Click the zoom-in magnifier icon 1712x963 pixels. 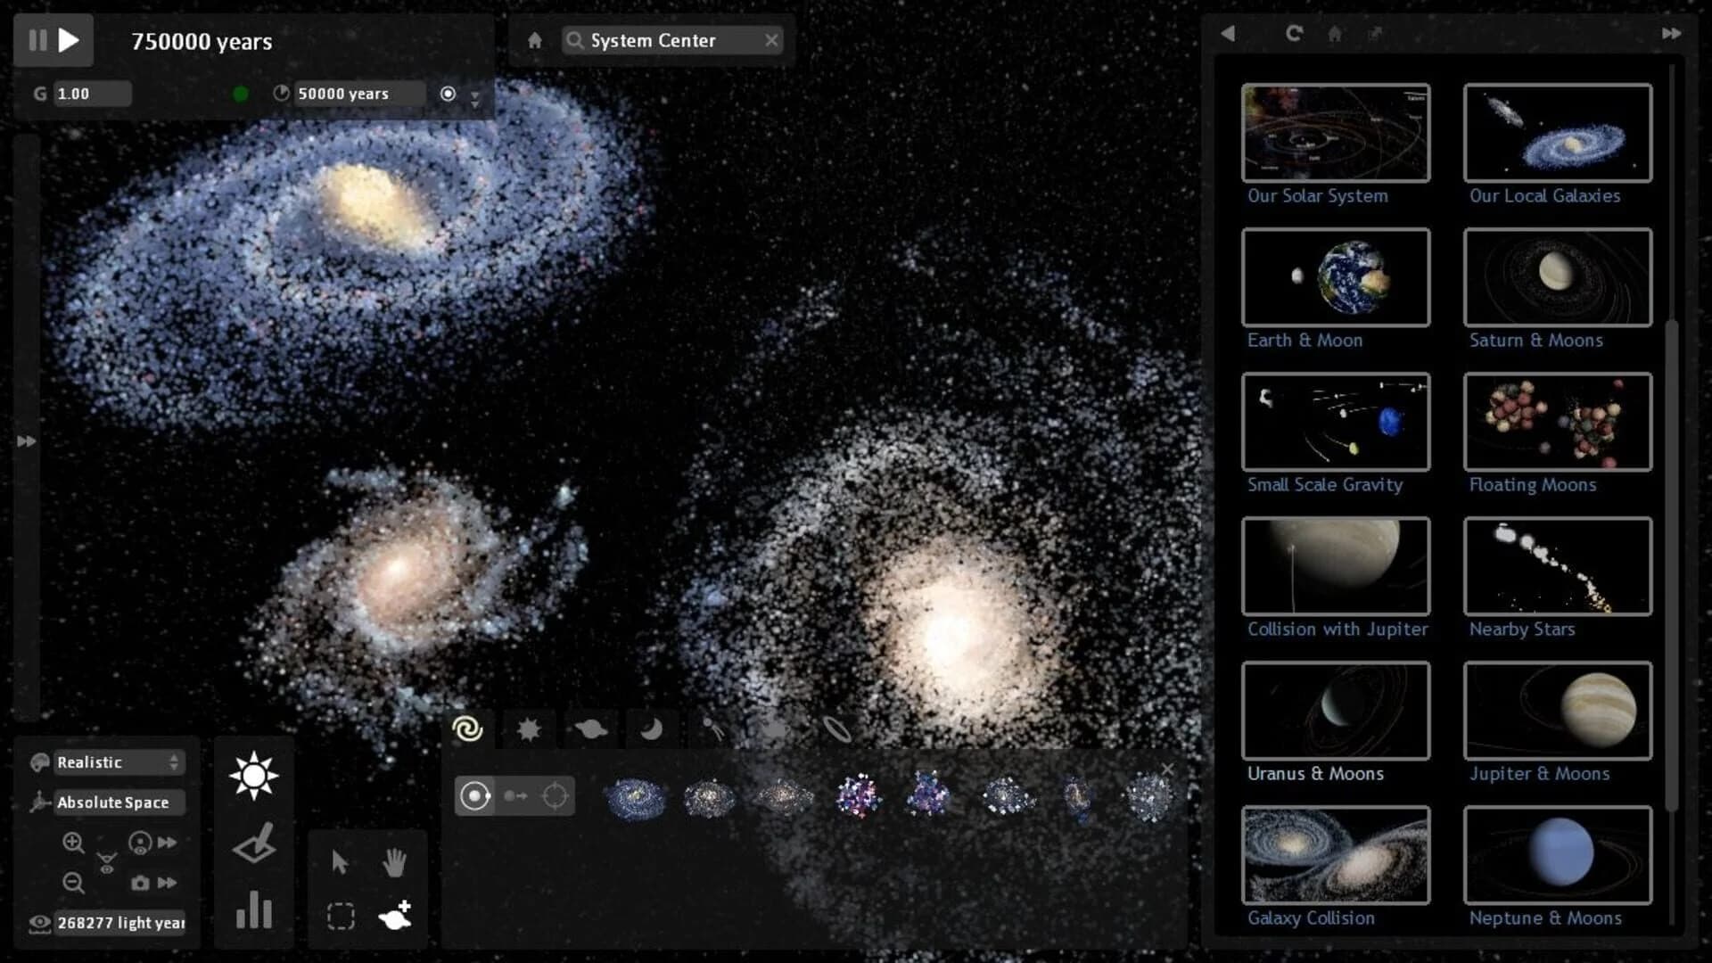[75, 843]
